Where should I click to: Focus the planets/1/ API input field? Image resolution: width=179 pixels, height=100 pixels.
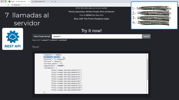click(x=97, y=36)
